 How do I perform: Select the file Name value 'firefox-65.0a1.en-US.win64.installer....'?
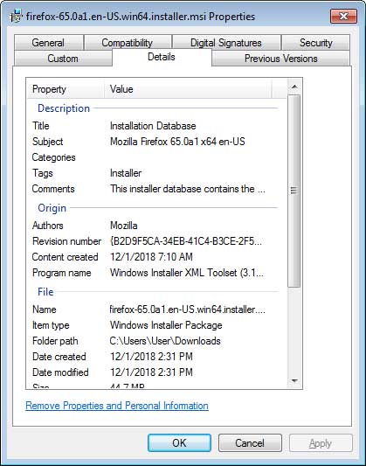(188, 310)
